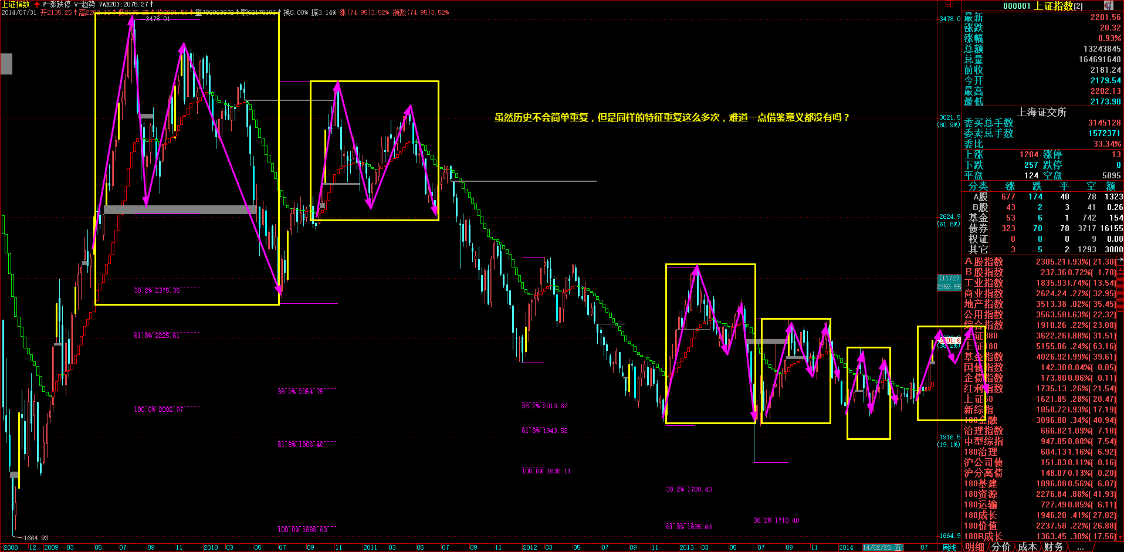Image resolution: width=1124 pixels, height=552 pixels.
Task: Select the 沪公司债 index entry
Action: 984,462
